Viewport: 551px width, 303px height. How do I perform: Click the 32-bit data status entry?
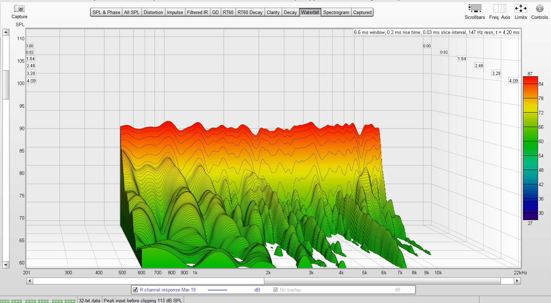(x=89, y=300)
